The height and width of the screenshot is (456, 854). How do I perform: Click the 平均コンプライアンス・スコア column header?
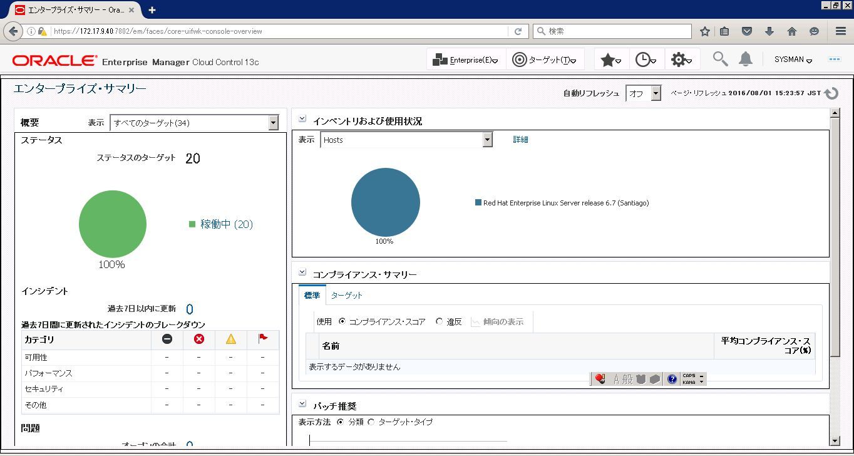765,346
